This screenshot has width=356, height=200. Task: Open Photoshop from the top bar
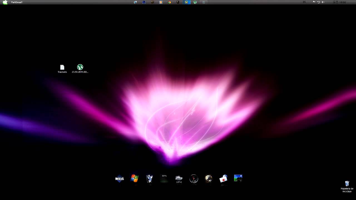pyautogui.click(x=144, y=2)
